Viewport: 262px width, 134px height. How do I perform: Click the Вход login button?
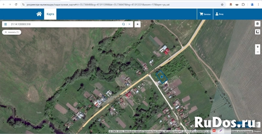tap(219, 14)
